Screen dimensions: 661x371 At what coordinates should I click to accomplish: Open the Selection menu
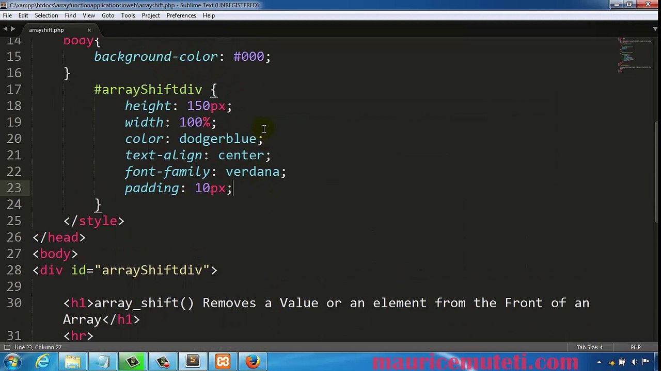[x=46, y=15]
